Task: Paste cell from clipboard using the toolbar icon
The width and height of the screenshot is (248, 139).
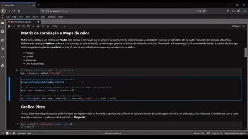Action: (28, 26)
